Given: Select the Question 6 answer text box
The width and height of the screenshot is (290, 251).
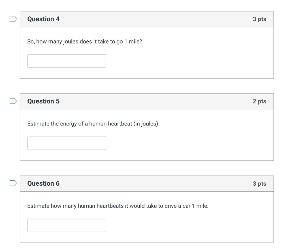Looking at the screenshot, I should pyautogui.click(x=67, y=225).
